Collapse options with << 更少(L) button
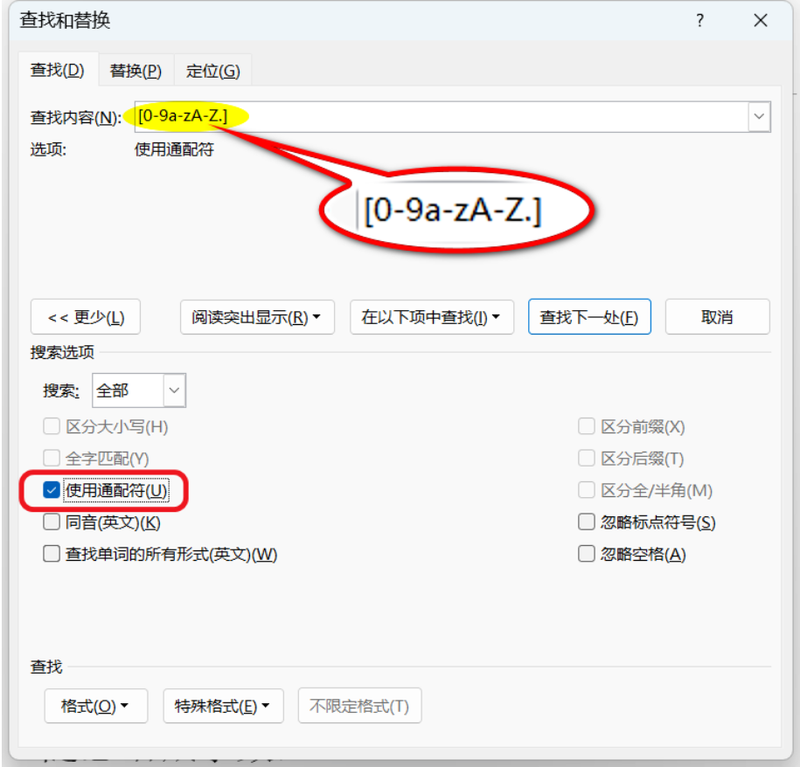The image size is (800, 767). [85, 317]
